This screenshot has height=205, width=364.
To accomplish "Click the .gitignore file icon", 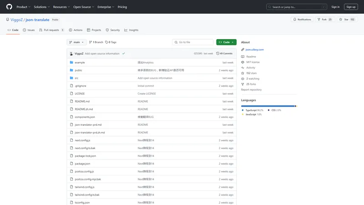I will 71,86.
